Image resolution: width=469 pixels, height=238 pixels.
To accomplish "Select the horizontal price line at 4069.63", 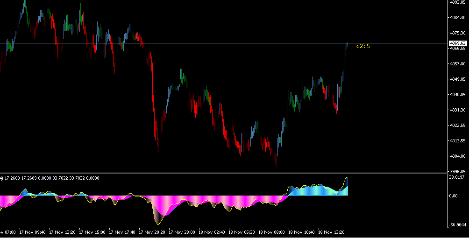I will (224, 43).
